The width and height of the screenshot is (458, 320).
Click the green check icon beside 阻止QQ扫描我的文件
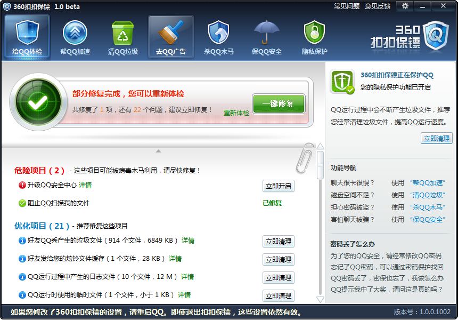tap(22, 203)
